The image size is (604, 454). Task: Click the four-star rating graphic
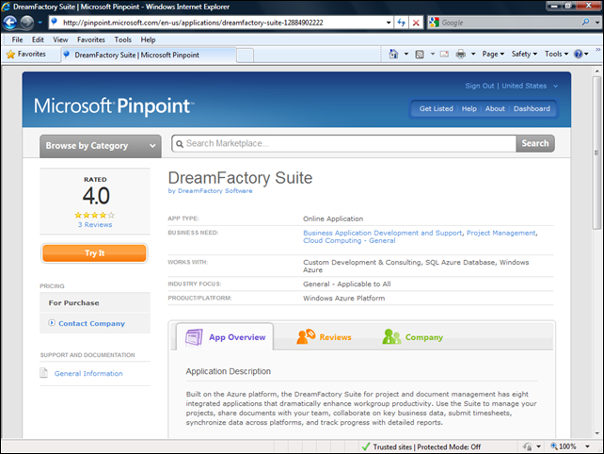[x=94, y=215]
